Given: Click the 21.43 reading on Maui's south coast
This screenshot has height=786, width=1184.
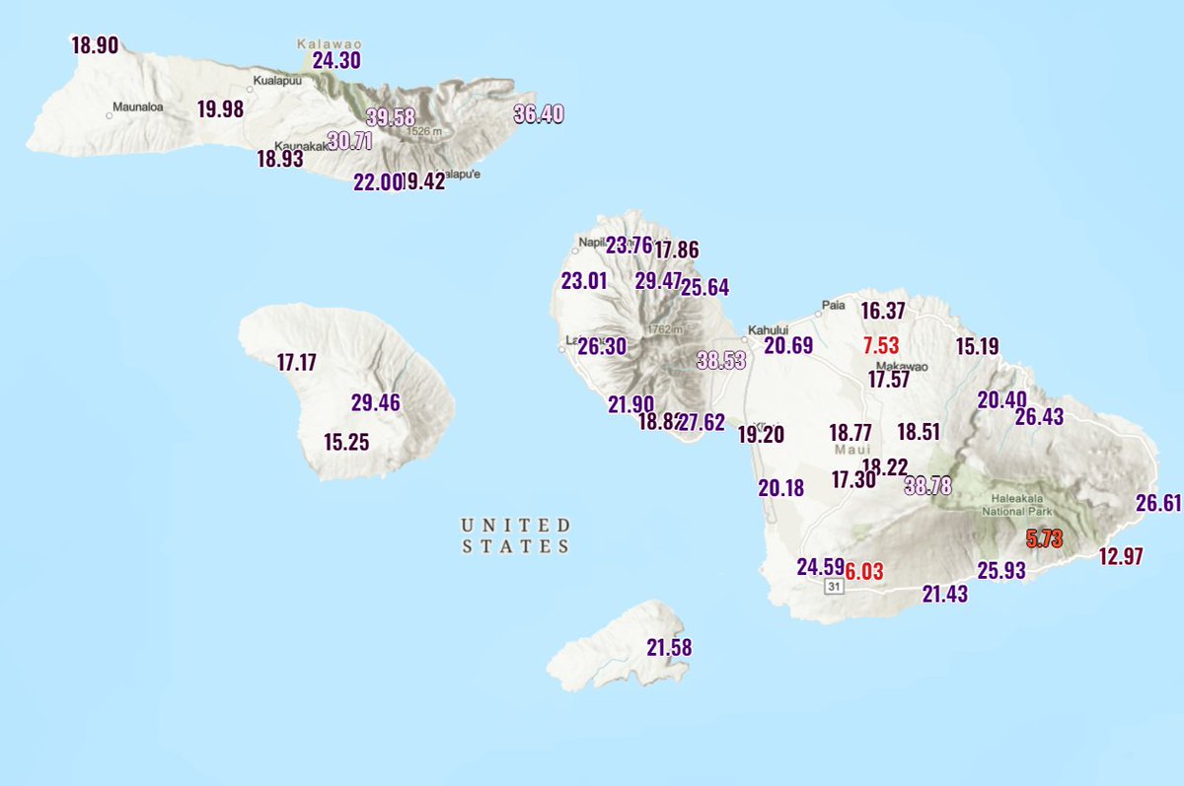Looking at the screenshot, I should [944, 594].
